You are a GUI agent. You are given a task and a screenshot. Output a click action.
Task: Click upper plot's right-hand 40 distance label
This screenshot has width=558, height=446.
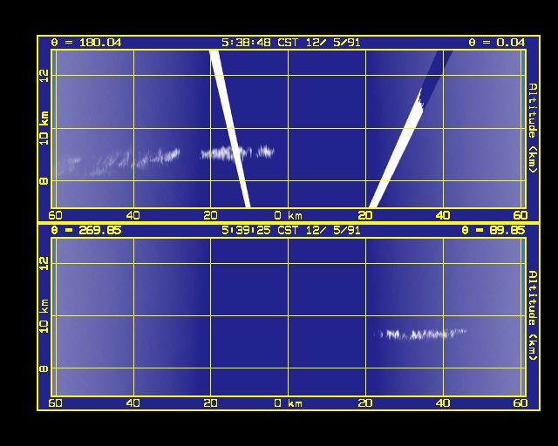[443, 215]
